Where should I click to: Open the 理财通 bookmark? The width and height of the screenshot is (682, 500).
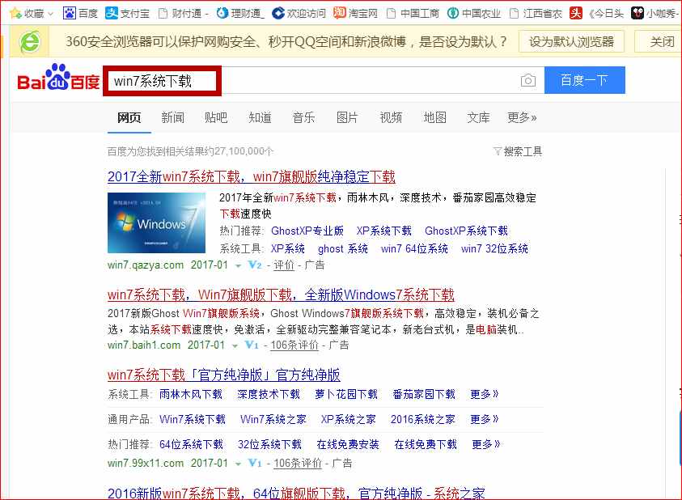240,14
